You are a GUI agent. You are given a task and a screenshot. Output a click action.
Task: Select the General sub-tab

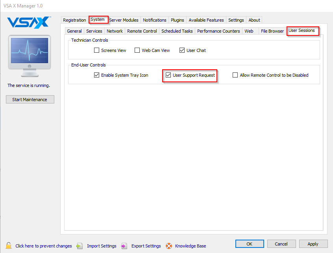pos(74,31)
